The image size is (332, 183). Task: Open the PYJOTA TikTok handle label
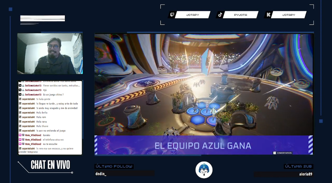tap(241, 15)
